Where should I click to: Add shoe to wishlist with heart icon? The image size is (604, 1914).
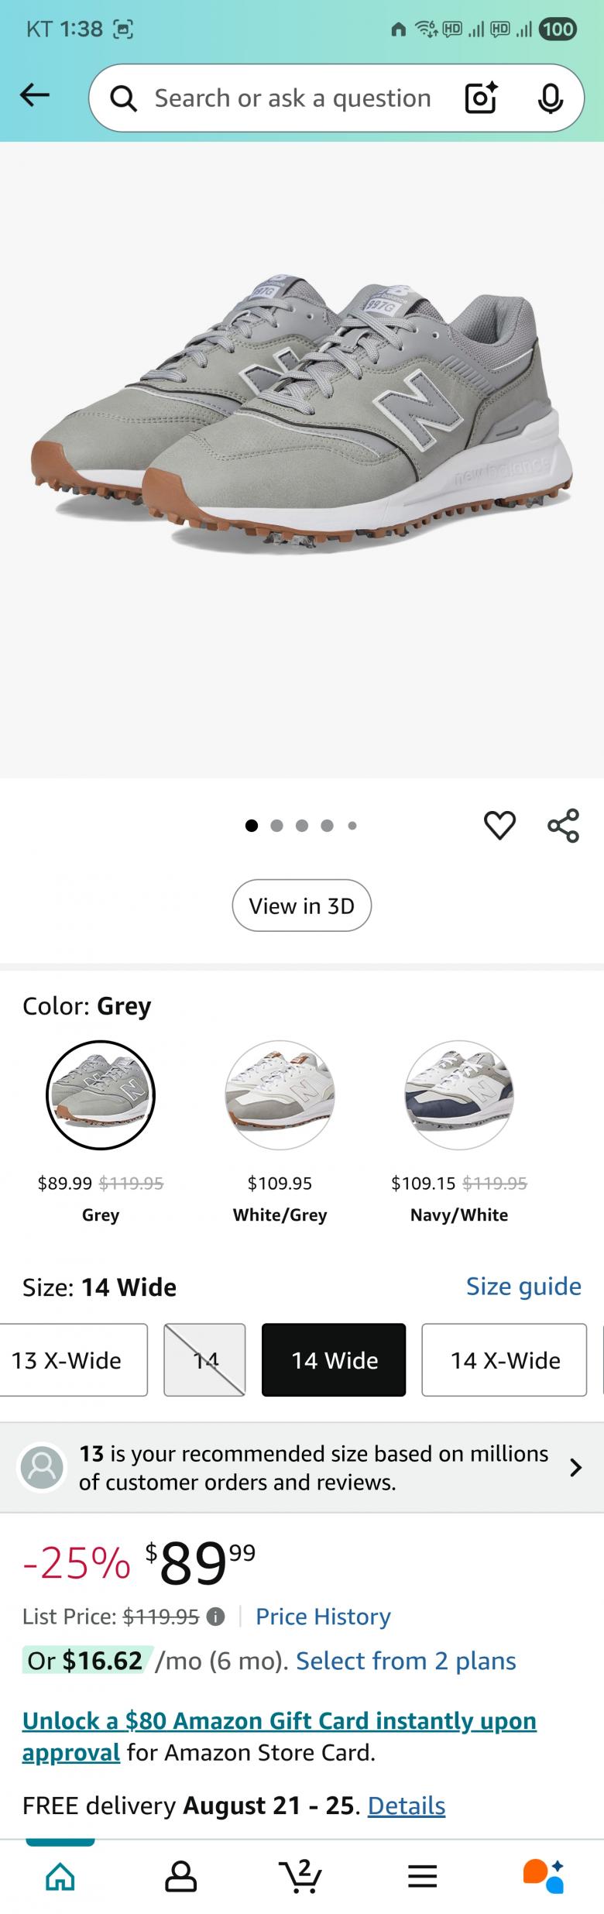tap(499, 825)
